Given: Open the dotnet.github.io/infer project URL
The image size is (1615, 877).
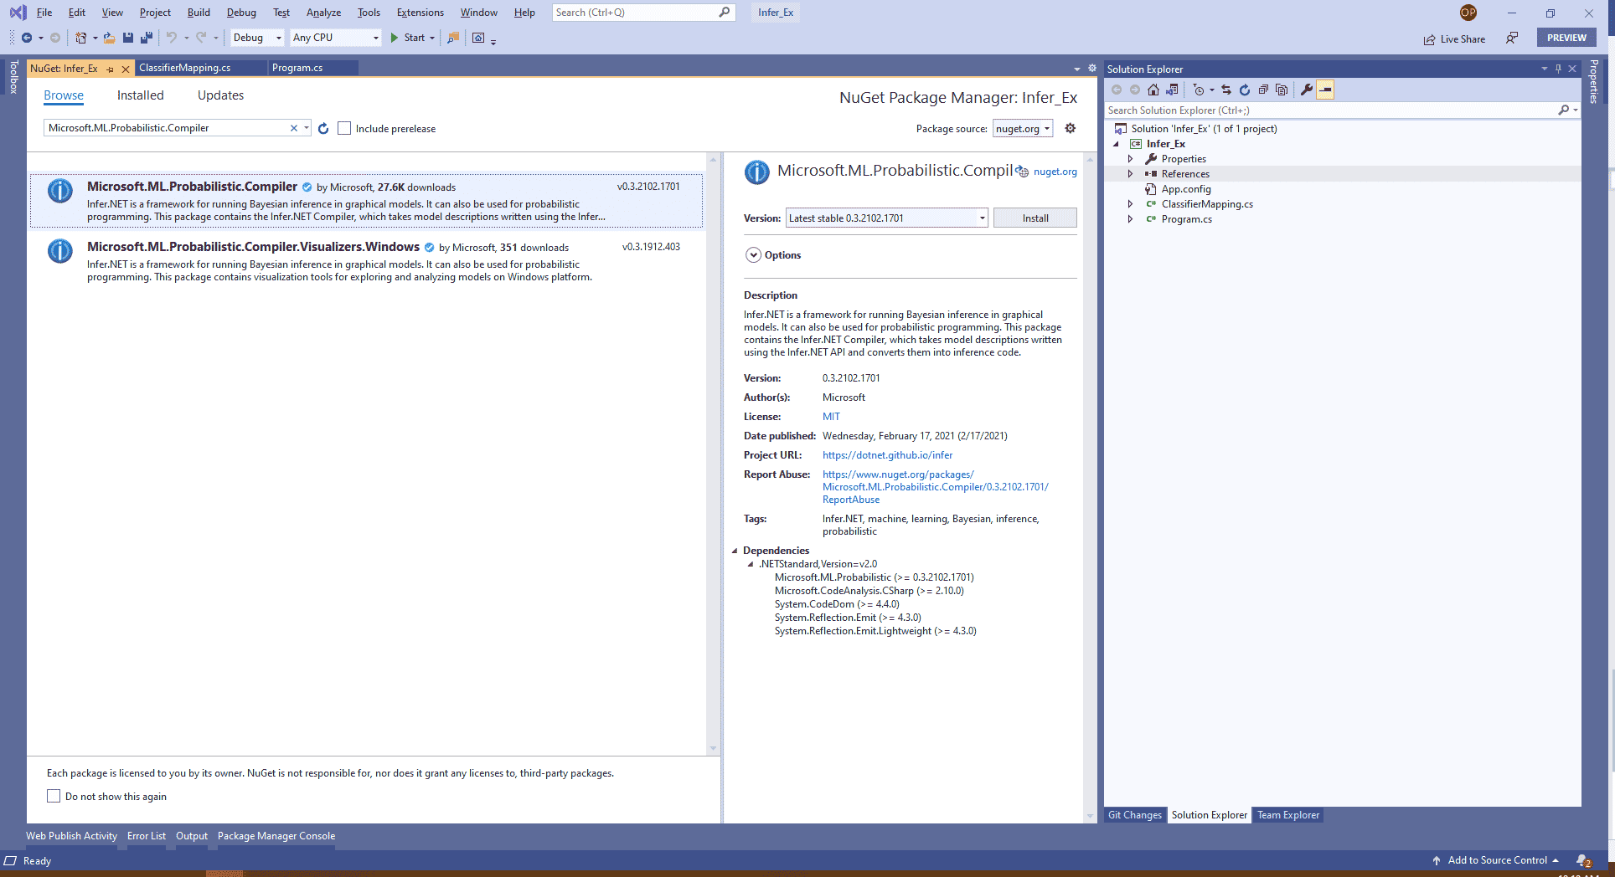Looking at the screenshot, I should click(x=887, y=455).
